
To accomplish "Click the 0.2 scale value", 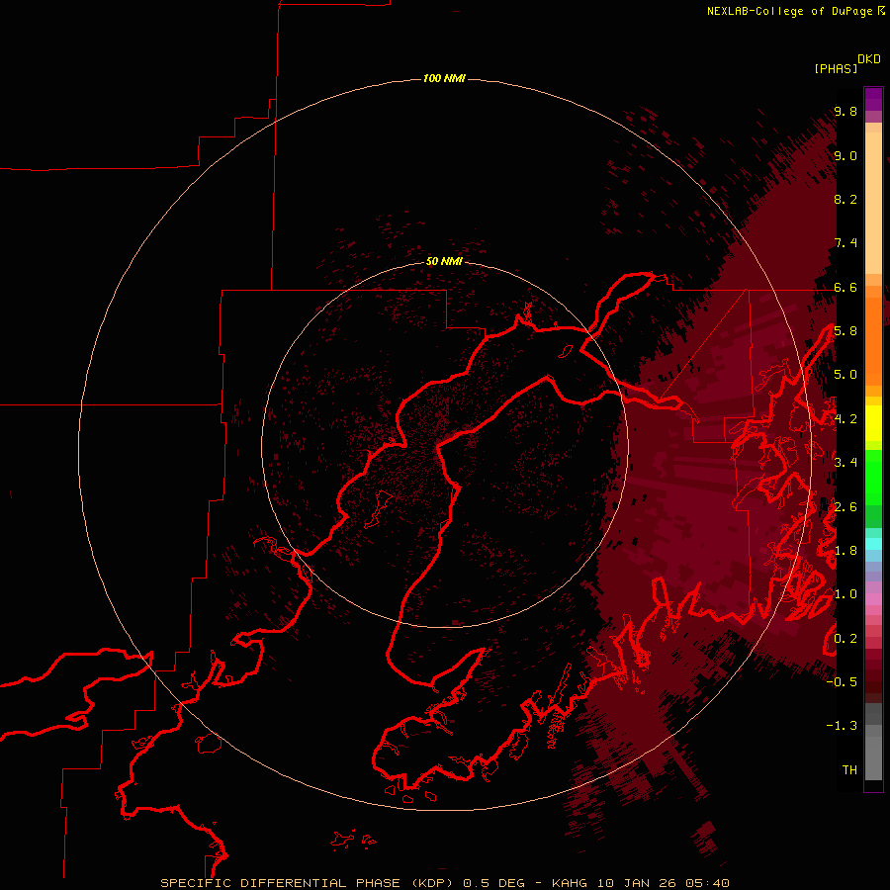I will tap(845, 638).
